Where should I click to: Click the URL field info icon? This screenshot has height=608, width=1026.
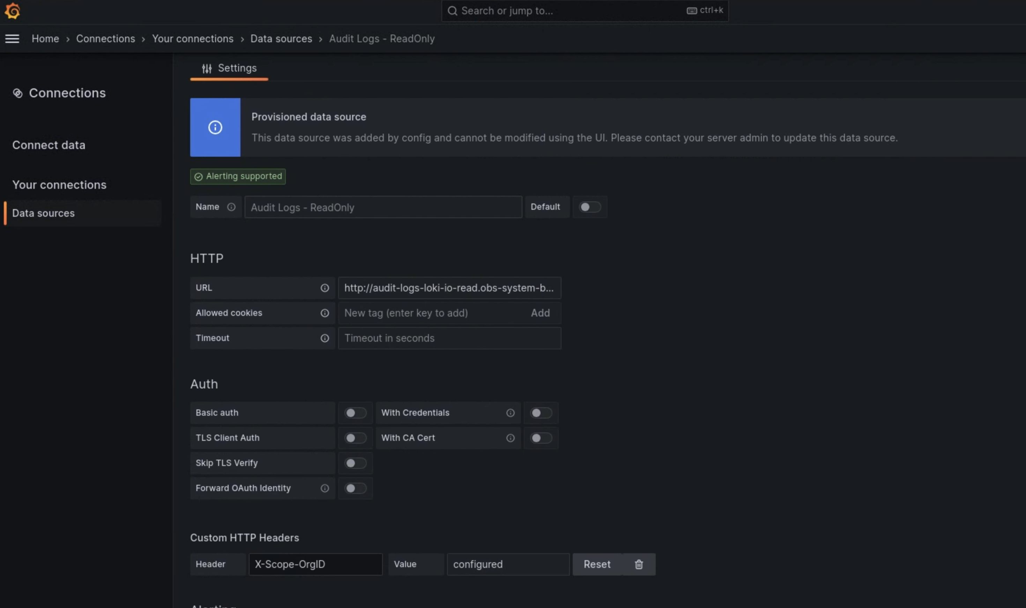(324, 287)
